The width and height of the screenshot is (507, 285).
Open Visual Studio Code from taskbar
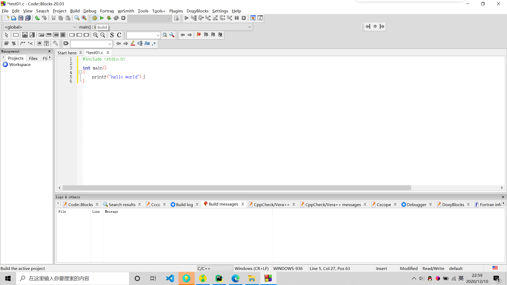[170, 278]
